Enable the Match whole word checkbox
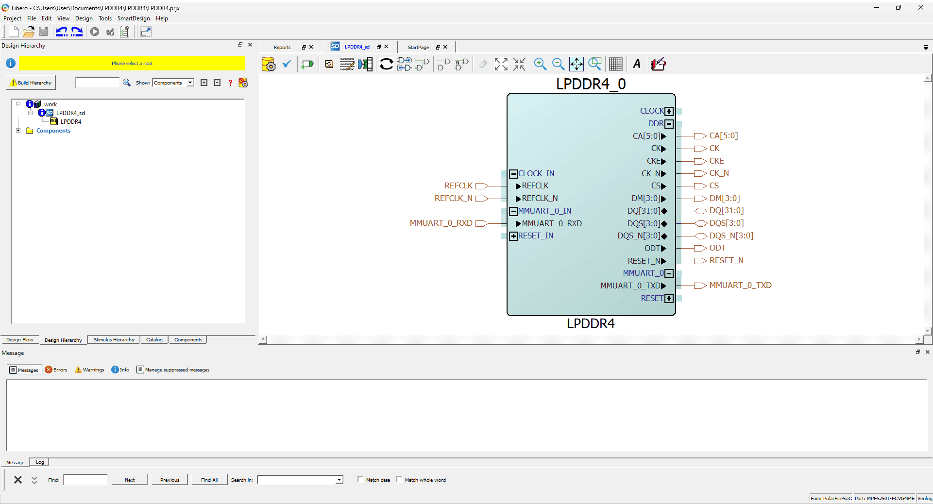The height and width of the screenshot is (504, 933). click(399, 480)
